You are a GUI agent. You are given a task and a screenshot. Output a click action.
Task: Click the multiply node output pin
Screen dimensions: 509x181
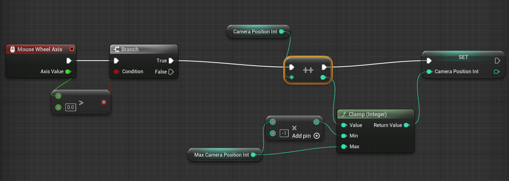click(316, 122)
